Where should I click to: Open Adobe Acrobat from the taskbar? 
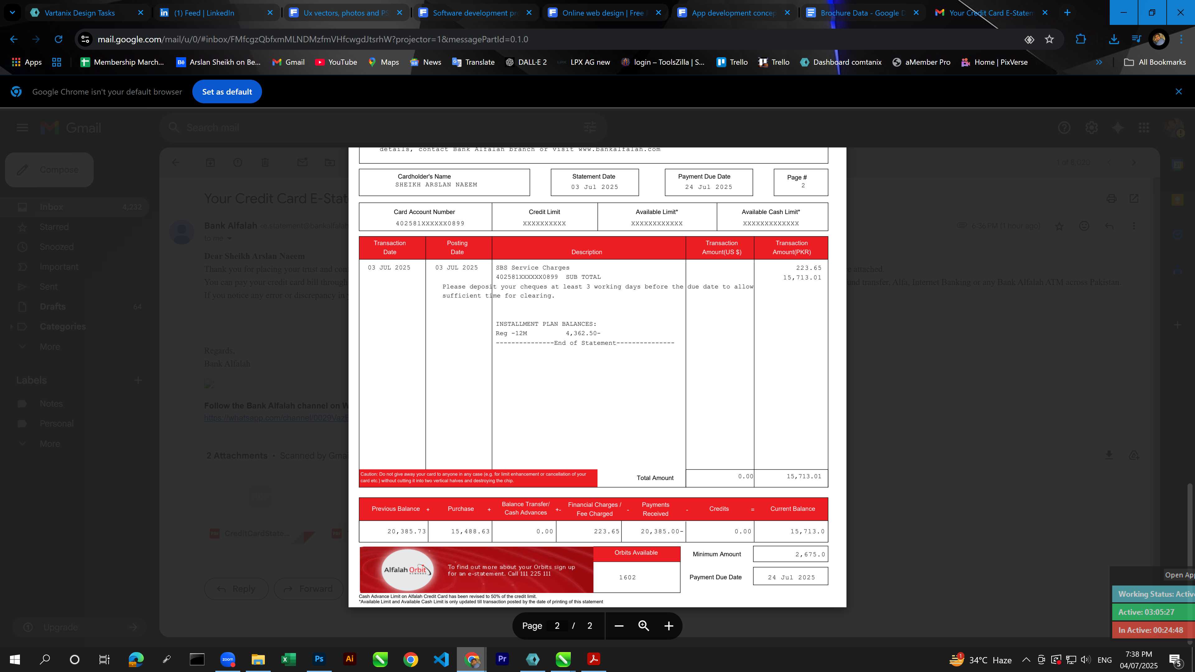[593, 659]
